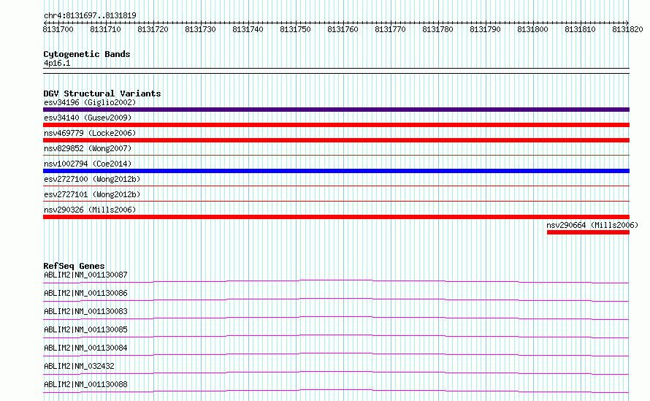The width and height of the screenshot is (650, 401).
Task: Open nsv469779 (Locke2006) variant details
Action: point(90,133)
